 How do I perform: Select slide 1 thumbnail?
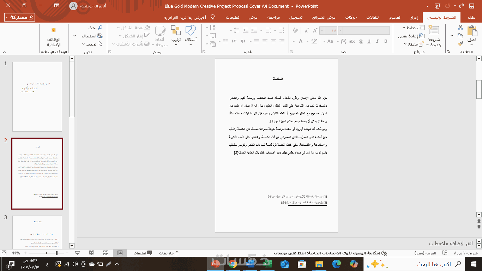37,97
